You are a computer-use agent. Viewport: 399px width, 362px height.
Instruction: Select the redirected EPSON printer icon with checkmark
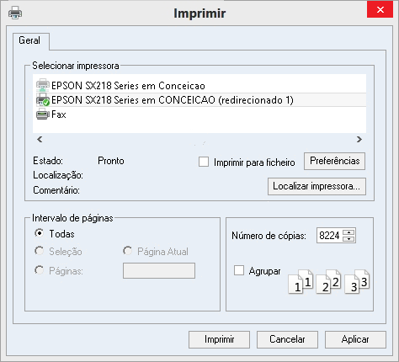[x=43, y=99]
